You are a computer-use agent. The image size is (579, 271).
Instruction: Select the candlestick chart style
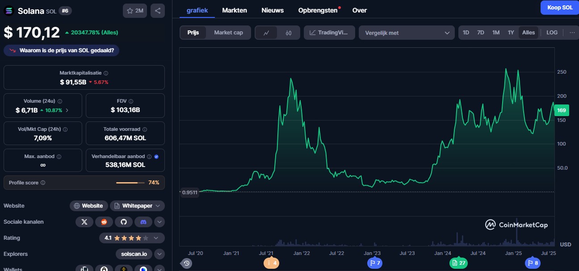(289, 33)
